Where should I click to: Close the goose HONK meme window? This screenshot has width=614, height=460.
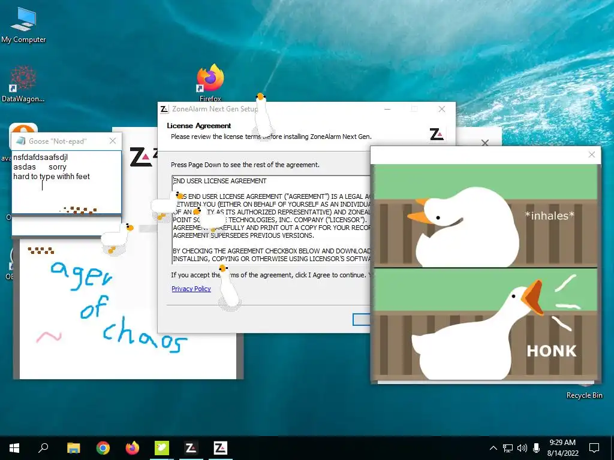pos(592,155)
